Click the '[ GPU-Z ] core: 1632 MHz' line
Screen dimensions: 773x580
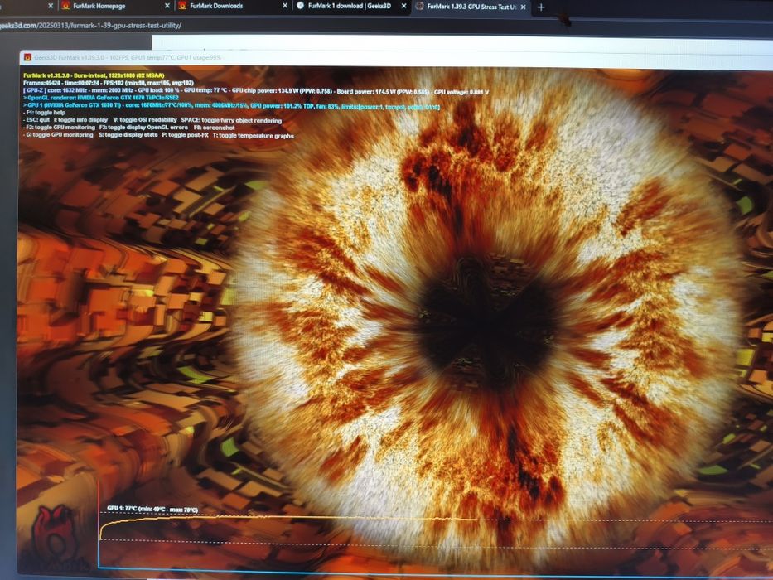pos(256,92)
